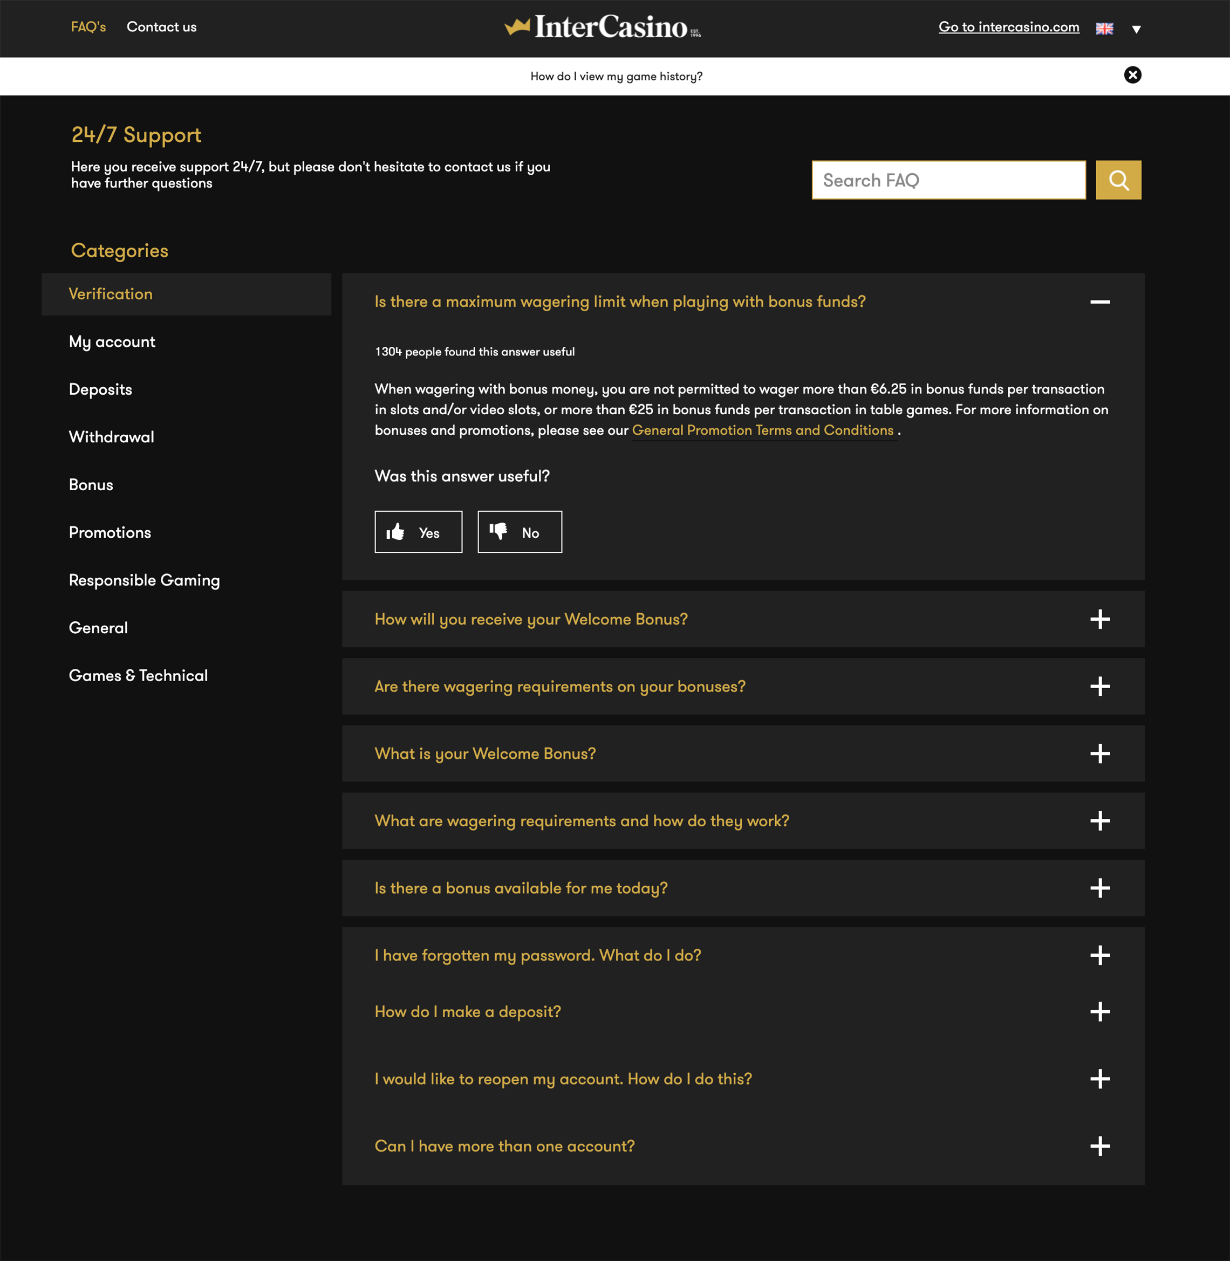Dismiss the game history notification bar
The width and height of the screenshot is (1230, 1261).
pyautogui.click(x=1132, y=75)
